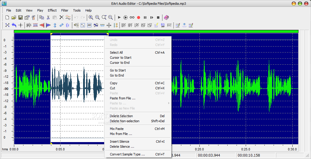Open an audio file with folder icon
The height and width of the screenshot is (159, 311).
point(13,18)
